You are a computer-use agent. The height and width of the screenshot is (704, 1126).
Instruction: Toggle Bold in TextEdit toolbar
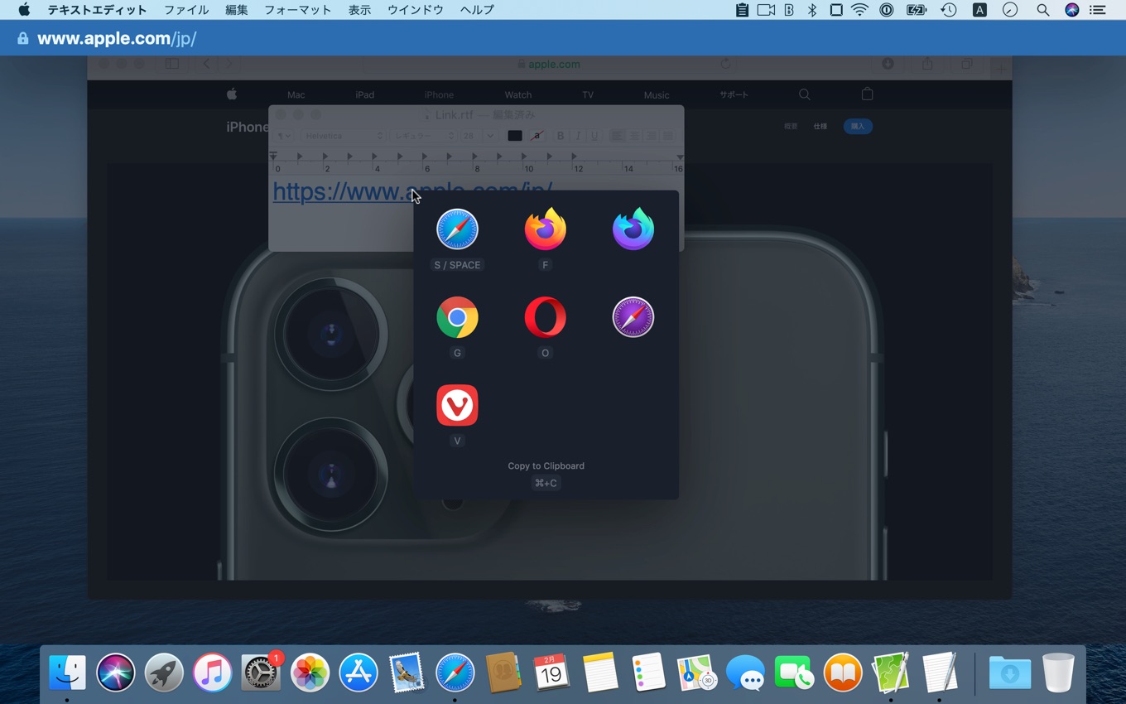point(561,136)
